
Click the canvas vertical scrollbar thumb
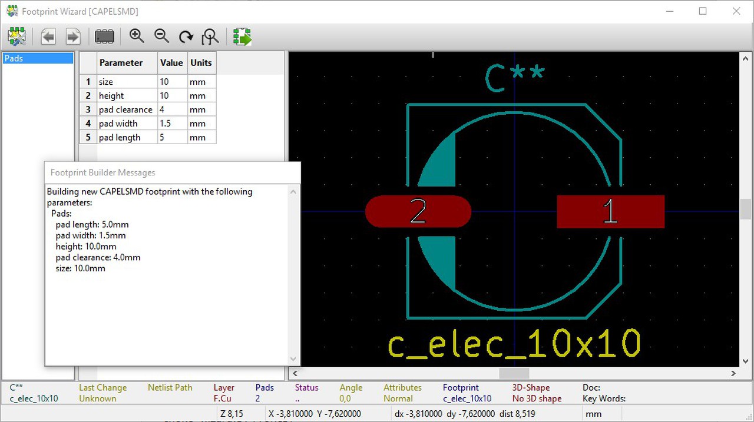(x=746, y=209)
